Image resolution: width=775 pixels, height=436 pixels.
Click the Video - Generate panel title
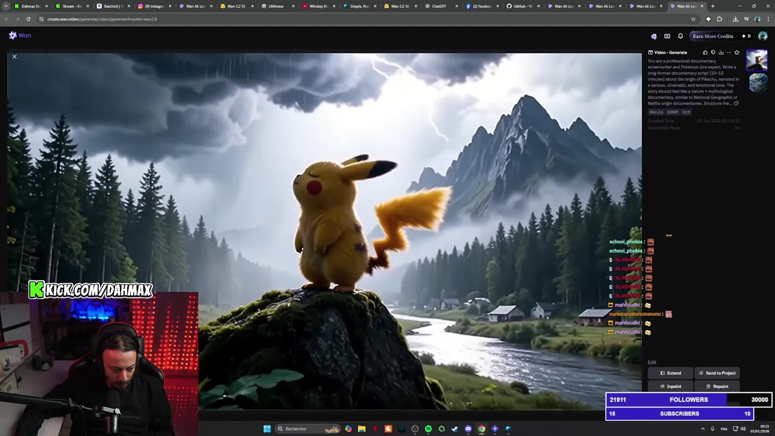[670, 53]
